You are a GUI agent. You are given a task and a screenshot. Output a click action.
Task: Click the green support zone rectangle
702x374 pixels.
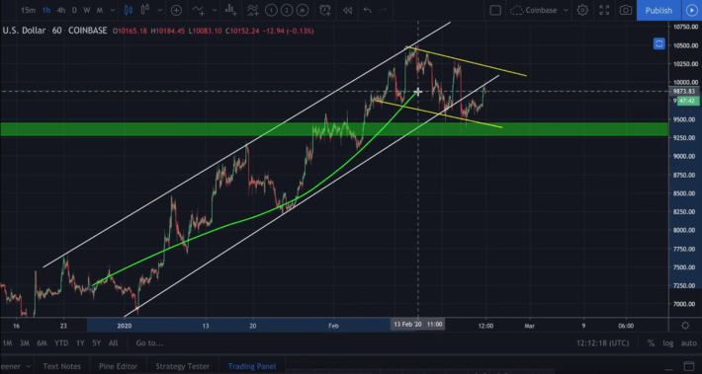tap(334, 129)
